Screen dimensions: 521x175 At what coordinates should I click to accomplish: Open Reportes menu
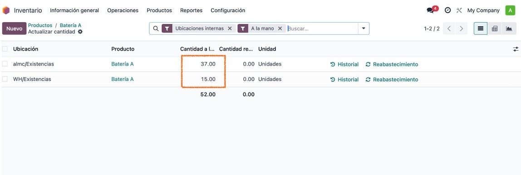pyautogui.click(x=191, y=10)
